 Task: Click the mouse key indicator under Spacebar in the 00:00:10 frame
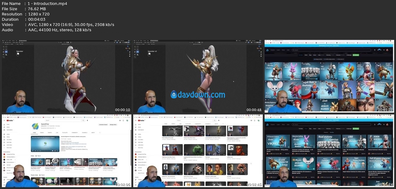point(18,54)
